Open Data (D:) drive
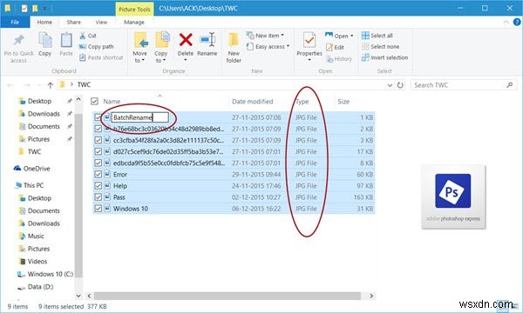 click(x=36, y=286)
